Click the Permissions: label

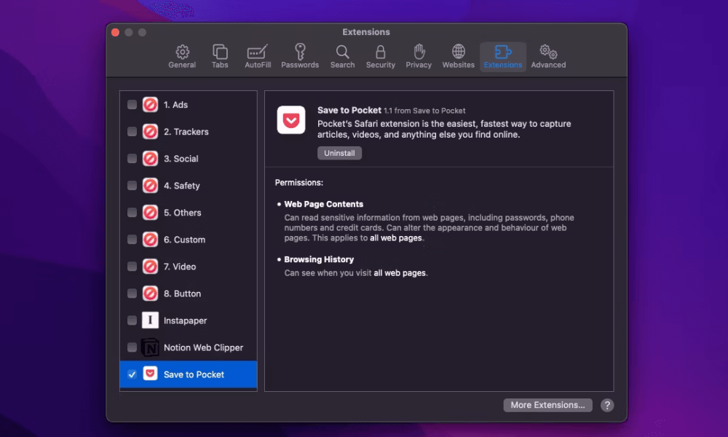299,183
